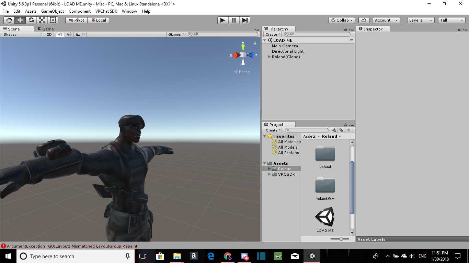Select the Rect Transform tool
Image resolution: width=469 pixels, height=263 pixels.
tap(53, 20)
